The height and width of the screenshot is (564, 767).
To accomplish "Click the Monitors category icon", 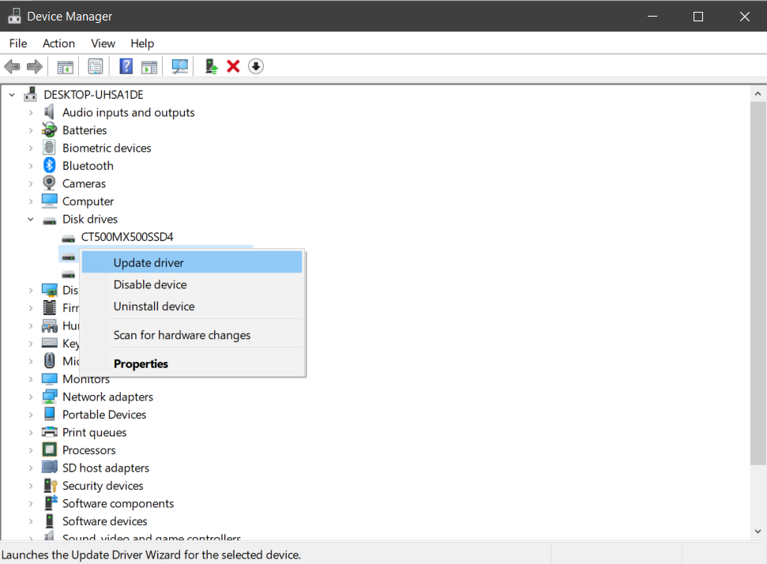I will 50,378.
